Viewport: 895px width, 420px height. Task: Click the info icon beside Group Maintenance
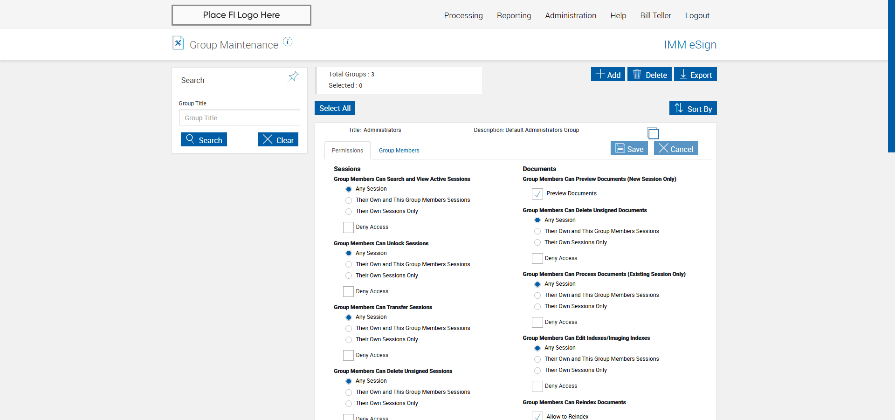click(288, 42)
